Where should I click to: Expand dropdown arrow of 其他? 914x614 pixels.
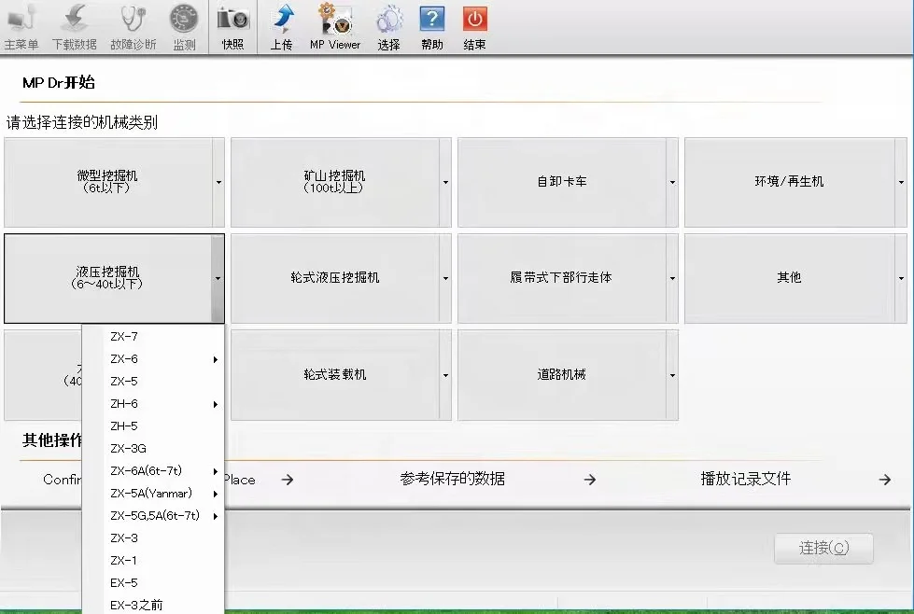(901, 278)
